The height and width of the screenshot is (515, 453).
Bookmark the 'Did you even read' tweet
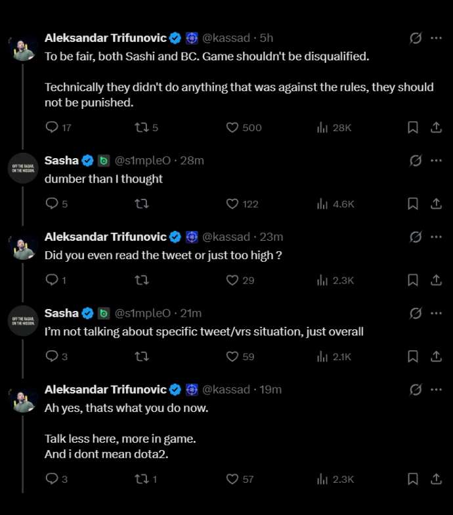412,280
